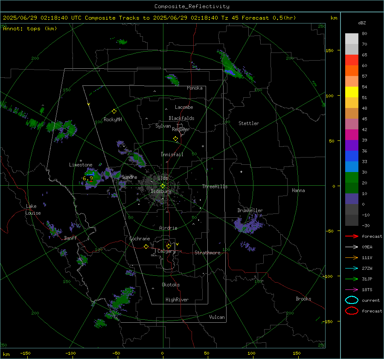Click the yellow diamond marker near RockyMH

[114, 111]
